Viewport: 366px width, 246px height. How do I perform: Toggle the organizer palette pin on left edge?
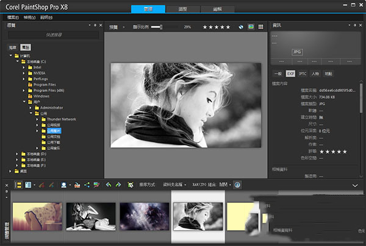(7, 191)
